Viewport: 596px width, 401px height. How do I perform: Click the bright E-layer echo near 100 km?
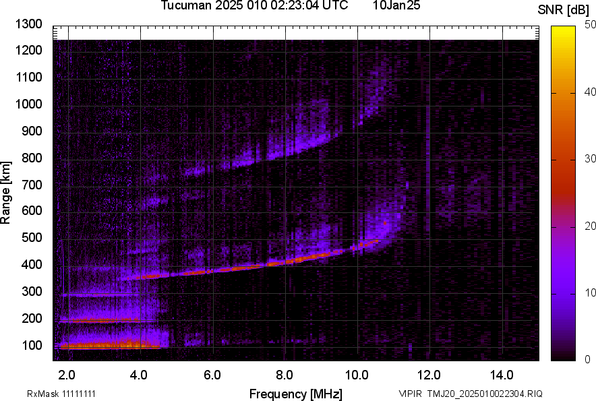tap(109, 345)
